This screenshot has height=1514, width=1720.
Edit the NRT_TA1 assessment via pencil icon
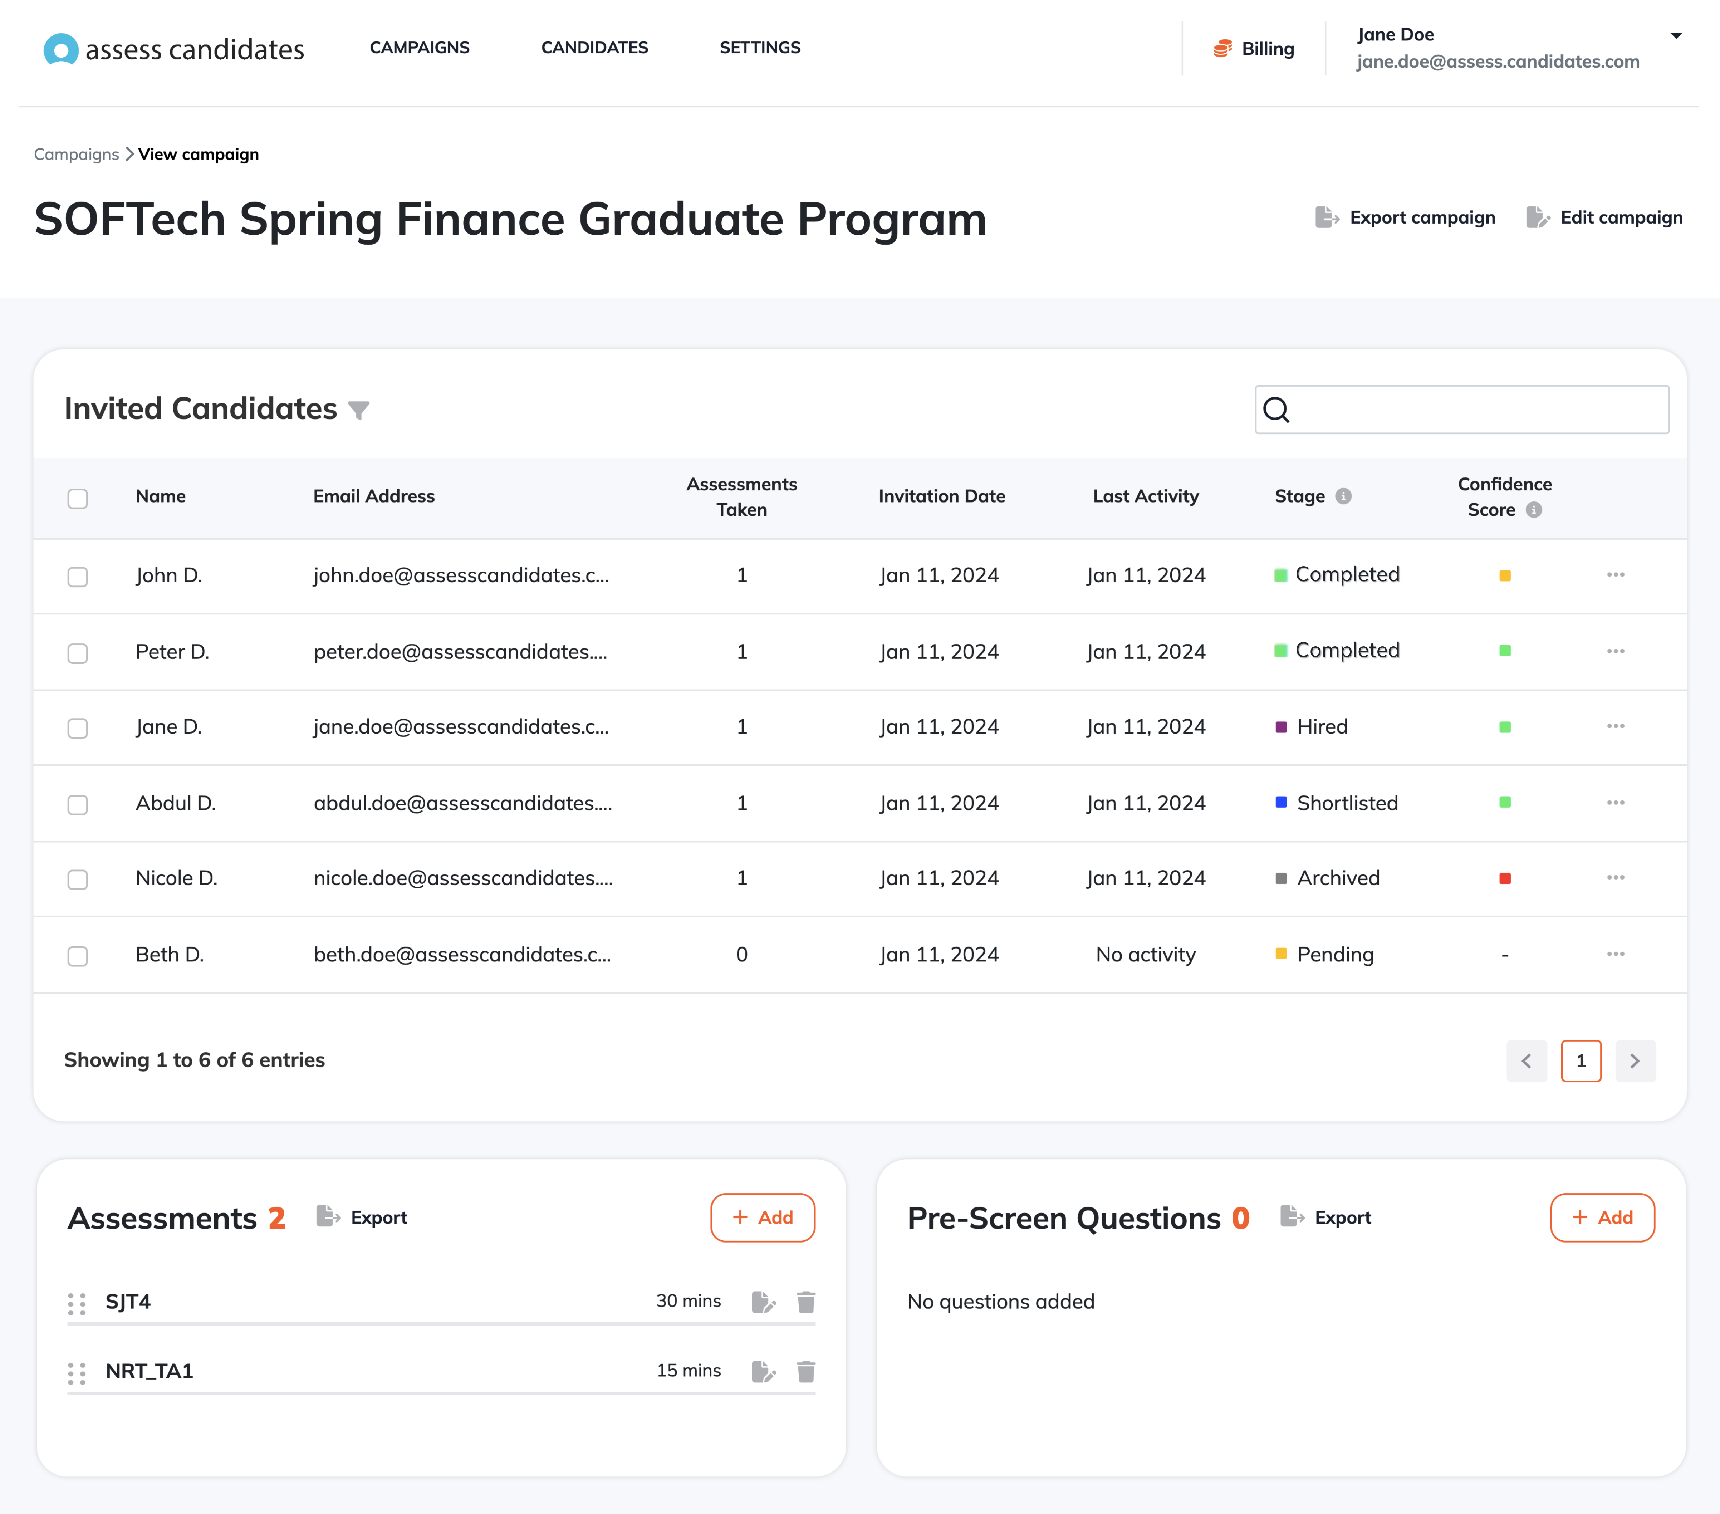tap(763, 1372)
